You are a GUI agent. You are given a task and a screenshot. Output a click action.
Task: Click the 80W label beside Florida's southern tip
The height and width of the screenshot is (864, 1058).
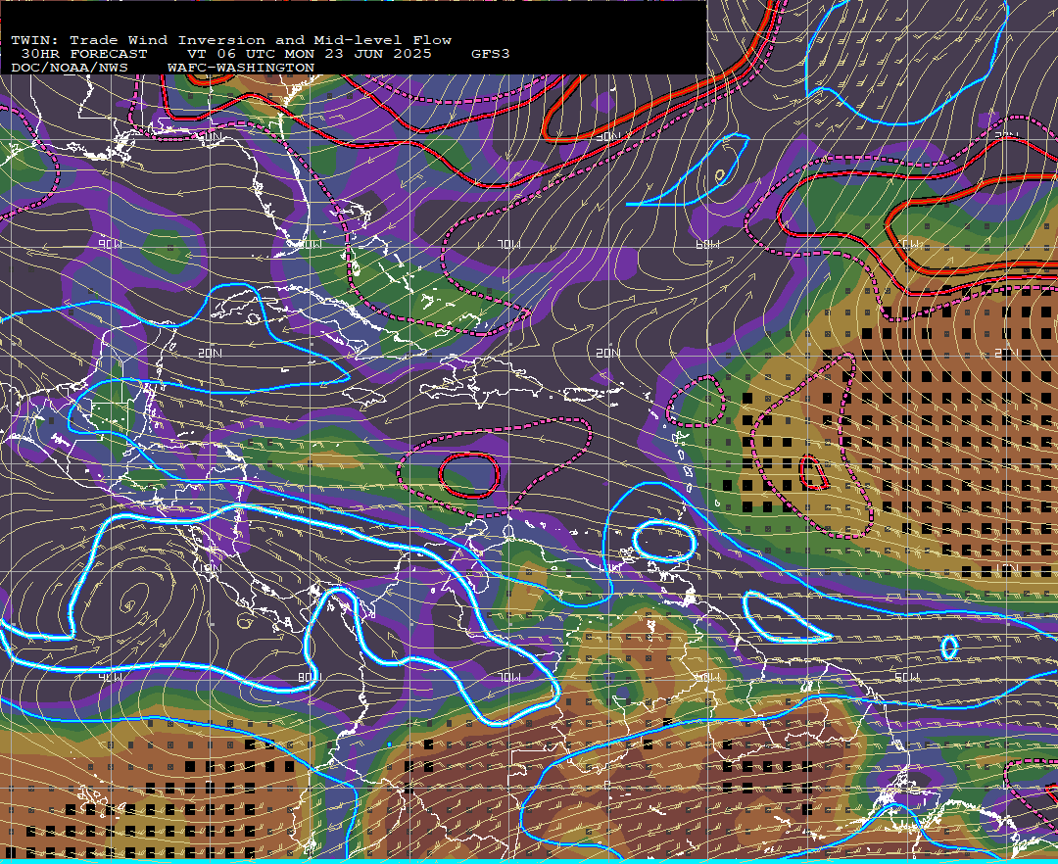coord(310,244)
